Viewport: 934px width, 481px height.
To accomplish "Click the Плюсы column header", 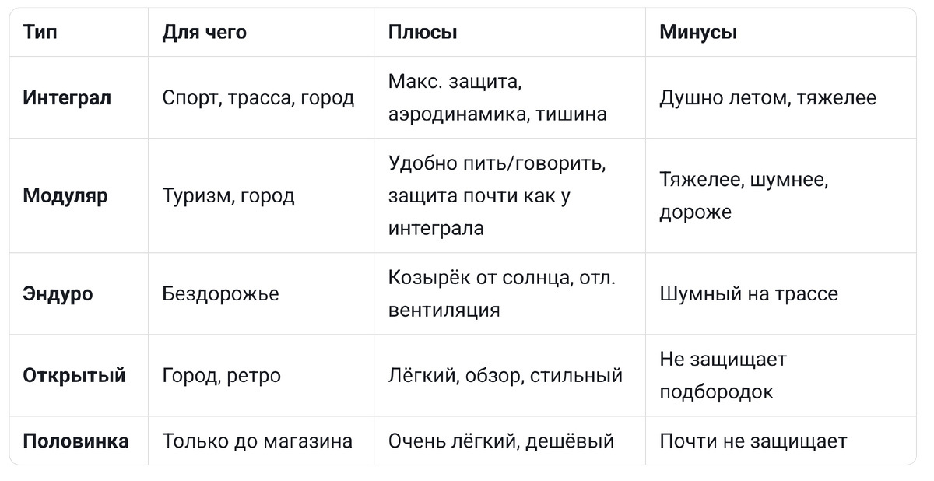I will [x=423, y=32].
